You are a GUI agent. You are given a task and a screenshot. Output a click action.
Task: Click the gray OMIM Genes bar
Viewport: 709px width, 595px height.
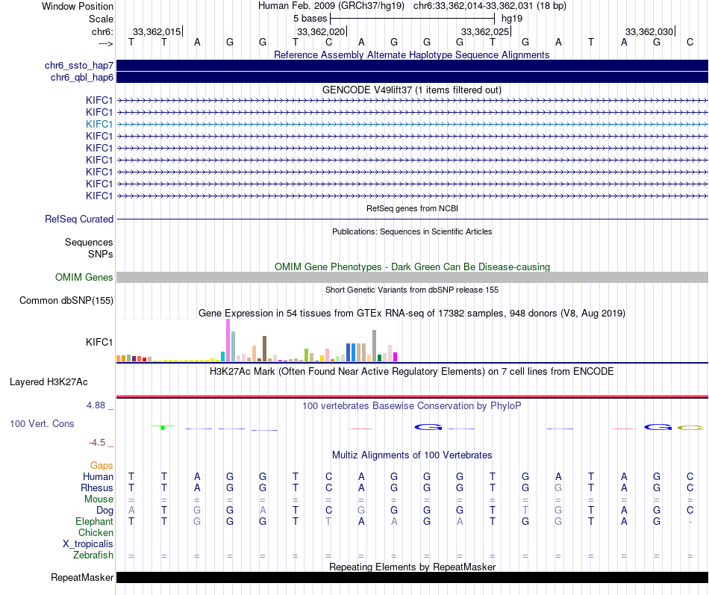[412, 278]
